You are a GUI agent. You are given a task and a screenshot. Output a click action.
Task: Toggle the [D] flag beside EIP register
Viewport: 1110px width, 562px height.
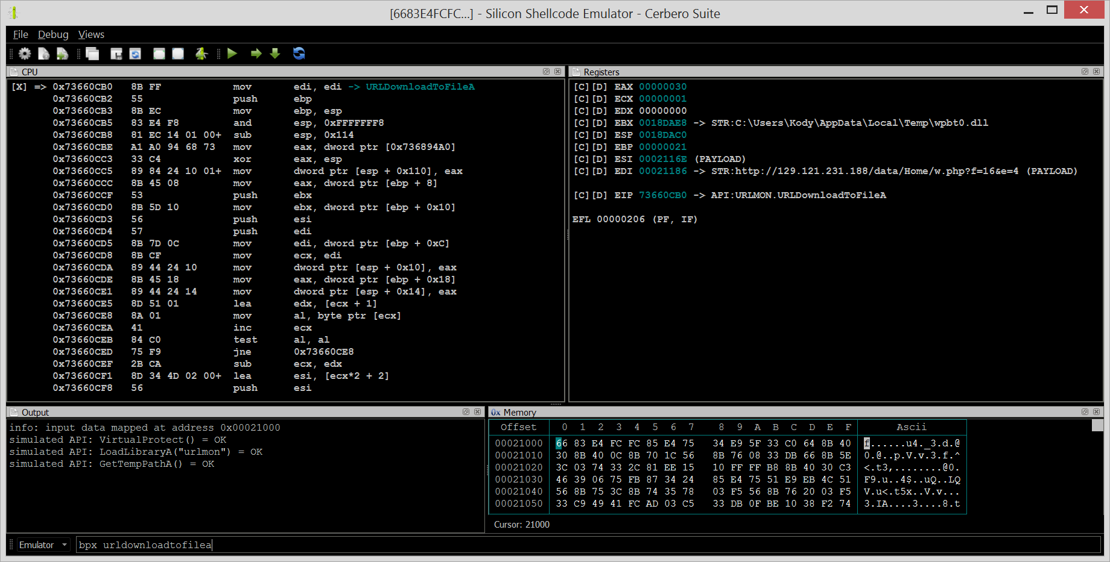click(x=599, y=195)
